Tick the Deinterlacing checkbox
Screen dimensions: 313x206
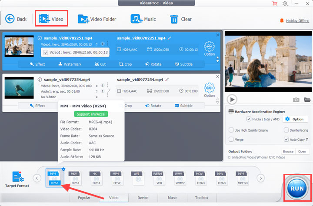[x=286, y=130]
